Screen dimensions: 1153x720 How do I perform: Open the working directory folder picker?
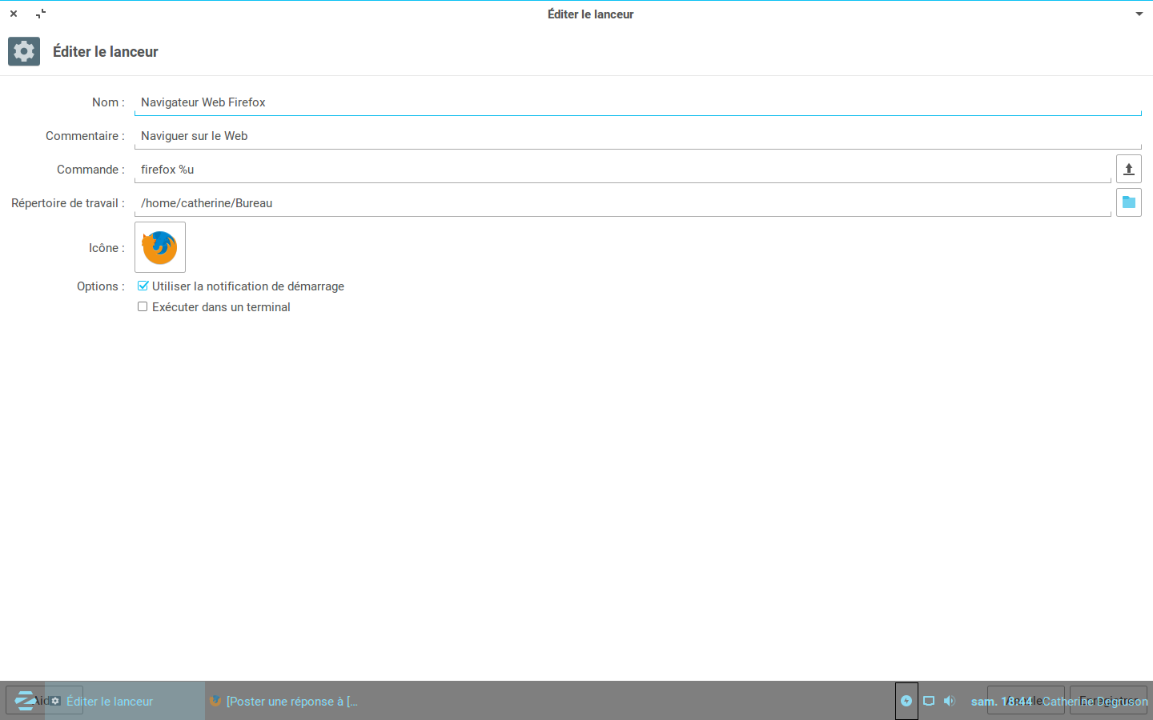coord(1128,202)
